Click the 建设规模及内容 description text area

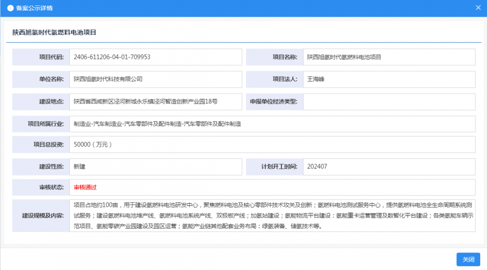click(272, 215)
